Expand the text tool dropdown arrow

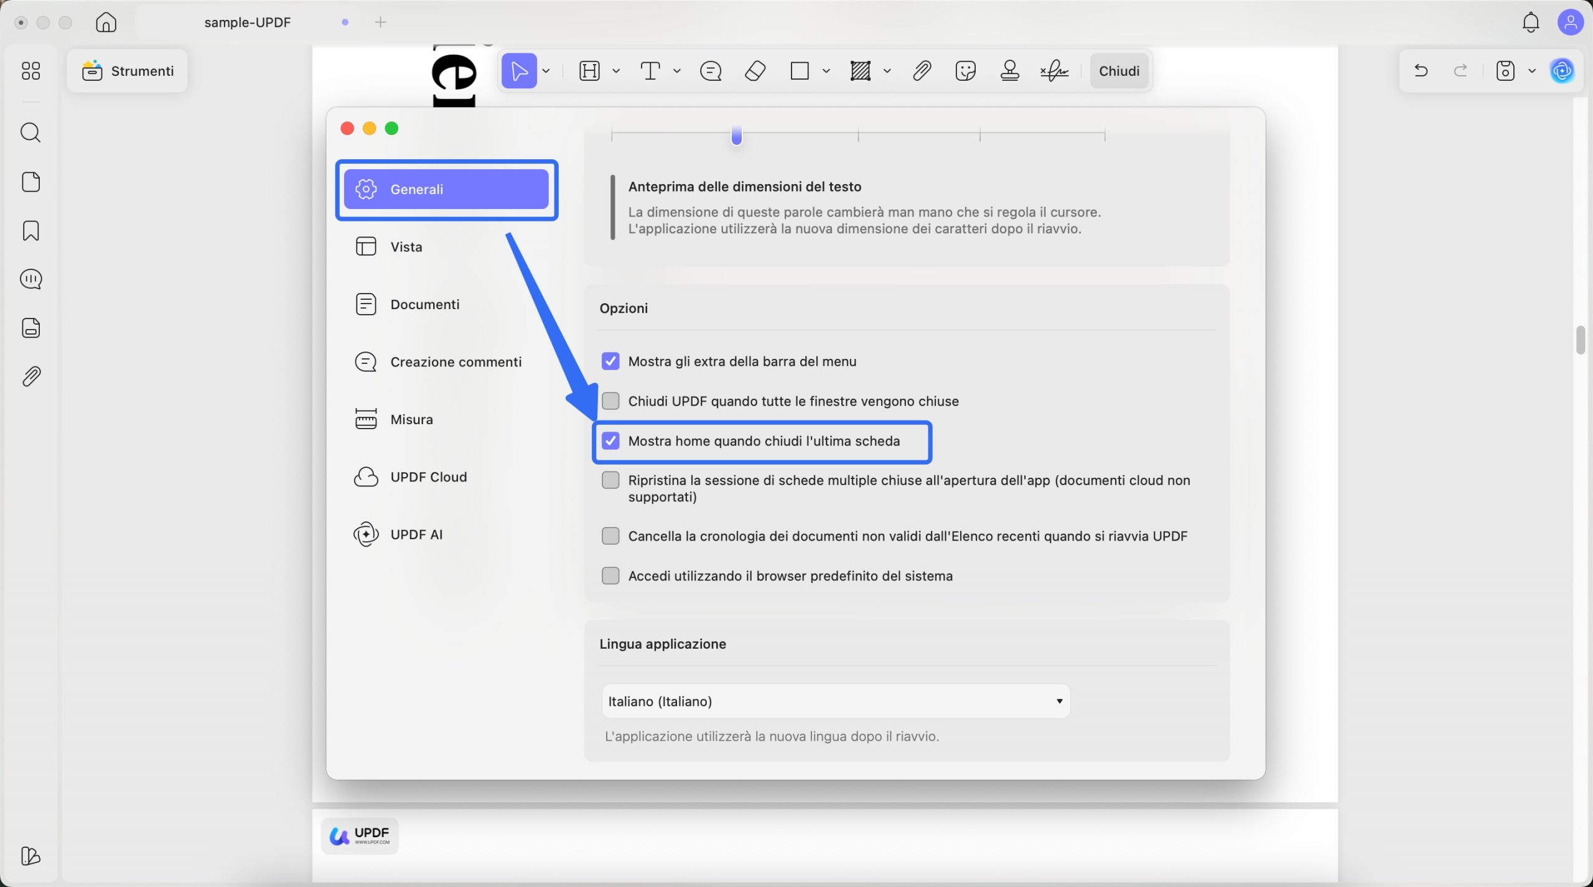677,71
